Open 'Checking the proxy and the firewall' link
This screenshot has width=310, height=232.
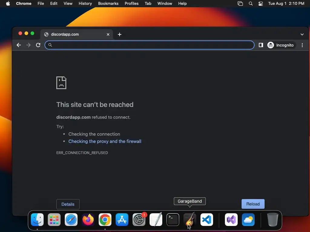click(x=105, y=141)
